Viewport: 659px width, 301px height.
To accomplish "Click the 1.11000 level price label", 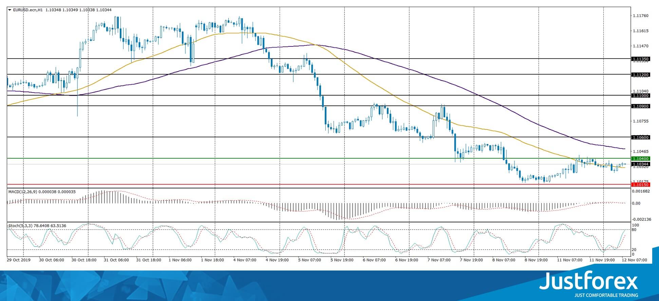I will (x=640, y=96).
